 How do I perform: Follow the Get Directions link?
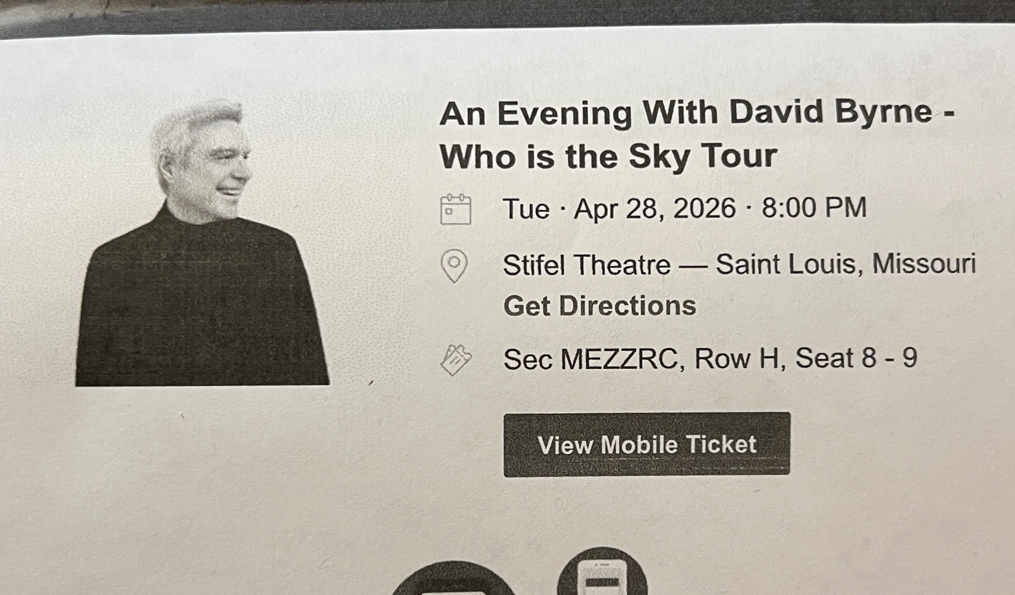[599, 306]
